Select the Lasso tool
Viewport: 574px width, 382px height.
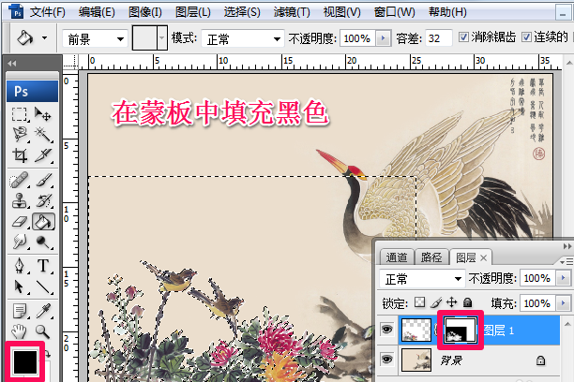[19, 135]
